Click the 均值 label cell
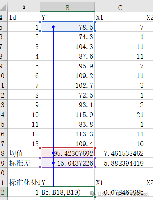 pos(24,153)
